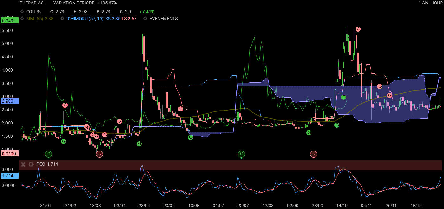Screen dimensions: 444x209
Task: Select the blue 2.900 current price tag
Action: [x=10, y=101]
